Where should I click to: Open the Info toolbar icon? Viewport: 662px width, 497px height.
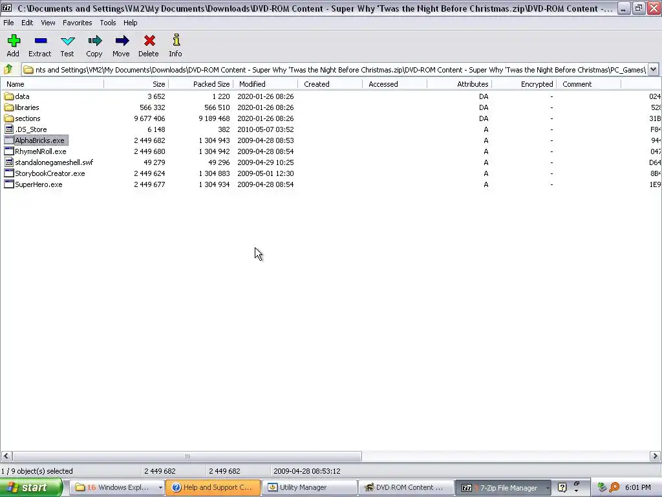[176, 40]
